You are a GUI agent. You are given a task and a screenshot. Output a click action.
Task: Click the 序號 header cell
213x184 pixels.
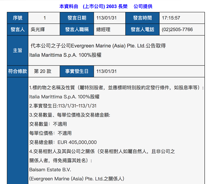pyautogui.click(x=17, y=18)
